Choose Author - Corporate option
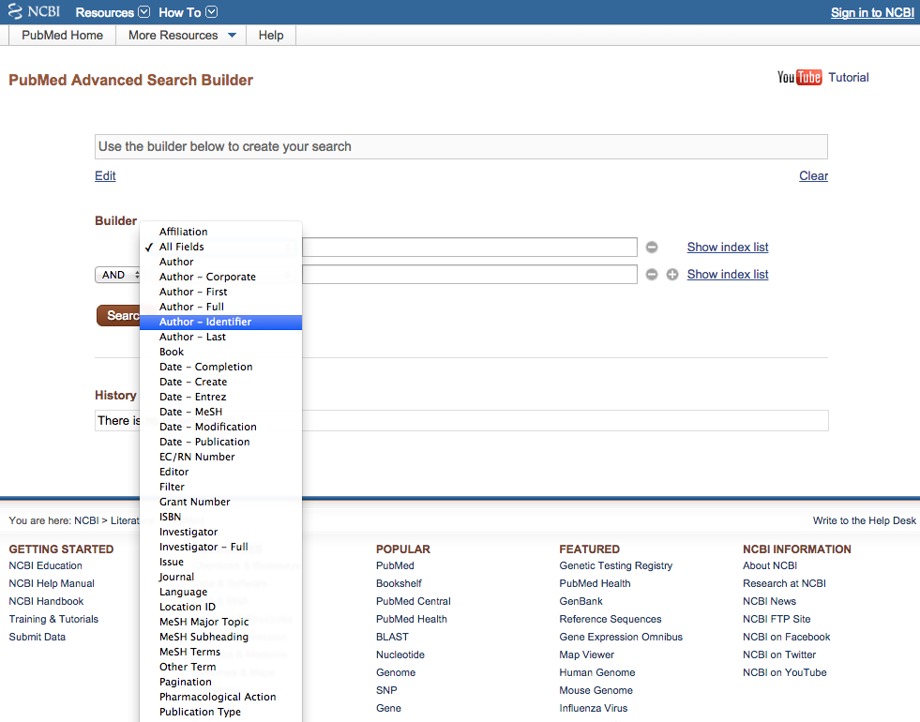The width and height of the screenshot is (920, 722). [220, 277]
